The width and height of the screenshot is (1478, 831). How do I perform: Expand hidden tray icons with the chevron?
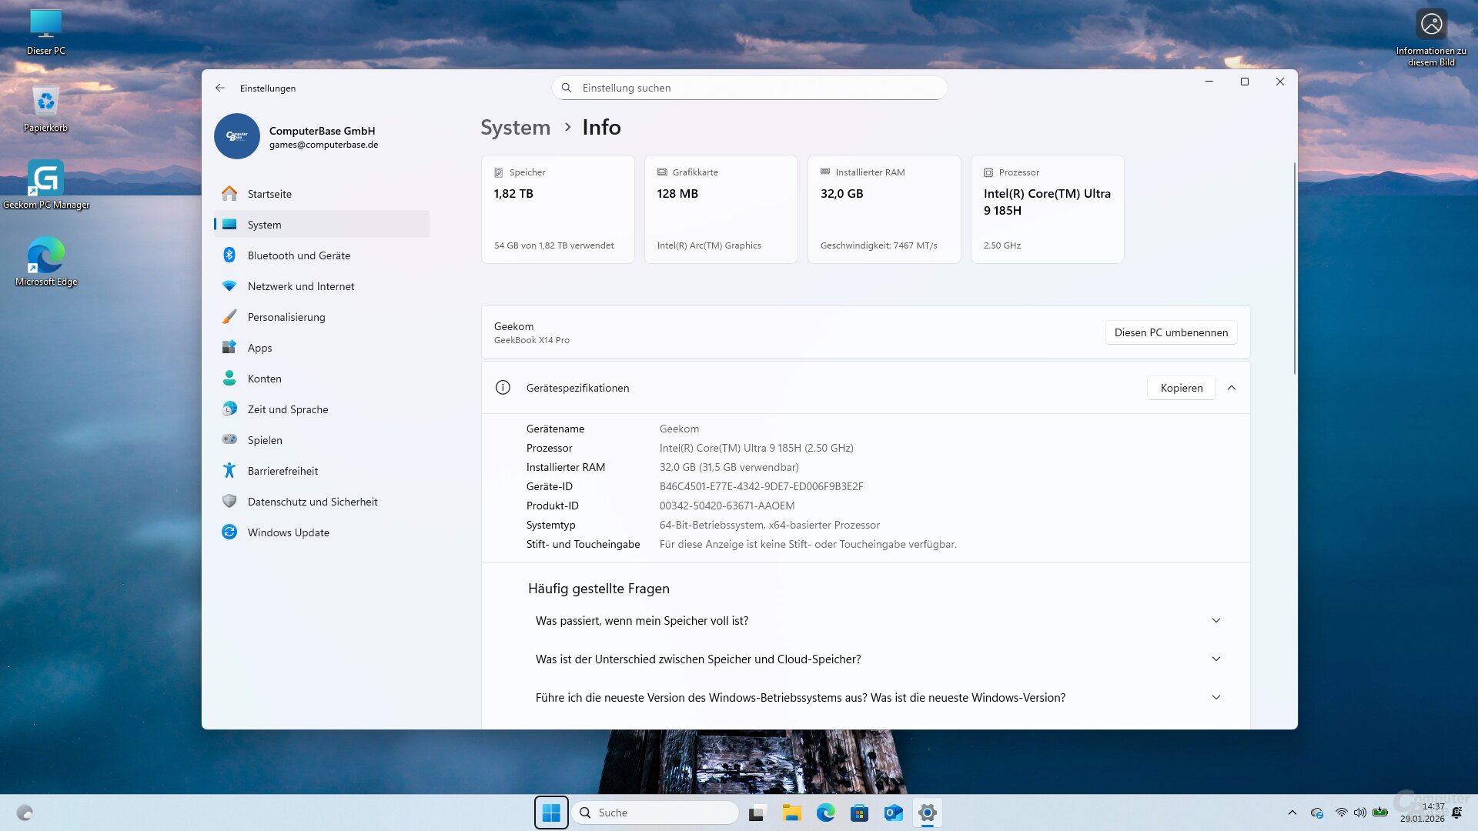click(1292, 813)
